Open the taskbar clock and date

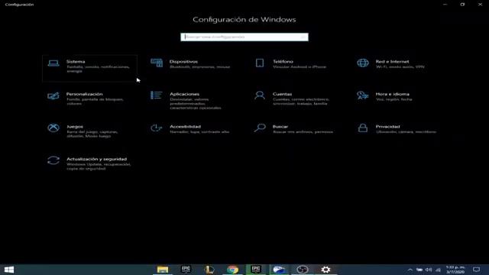(455, 270)
